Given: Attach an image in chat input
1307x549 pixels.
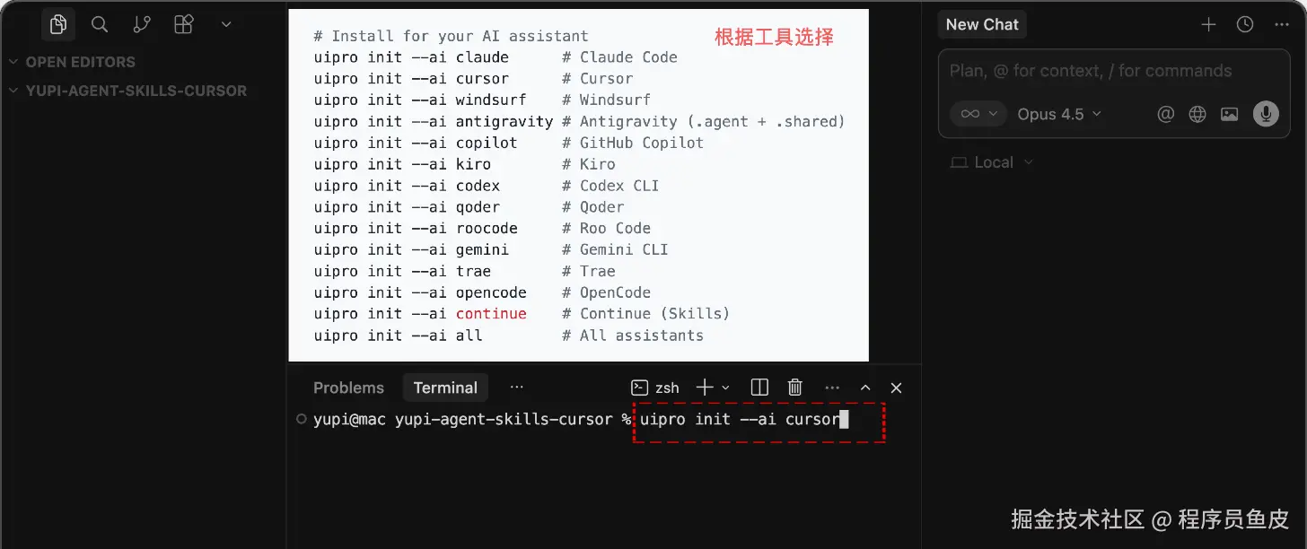Looking at the screenshot, I should tap(1230, 114).
